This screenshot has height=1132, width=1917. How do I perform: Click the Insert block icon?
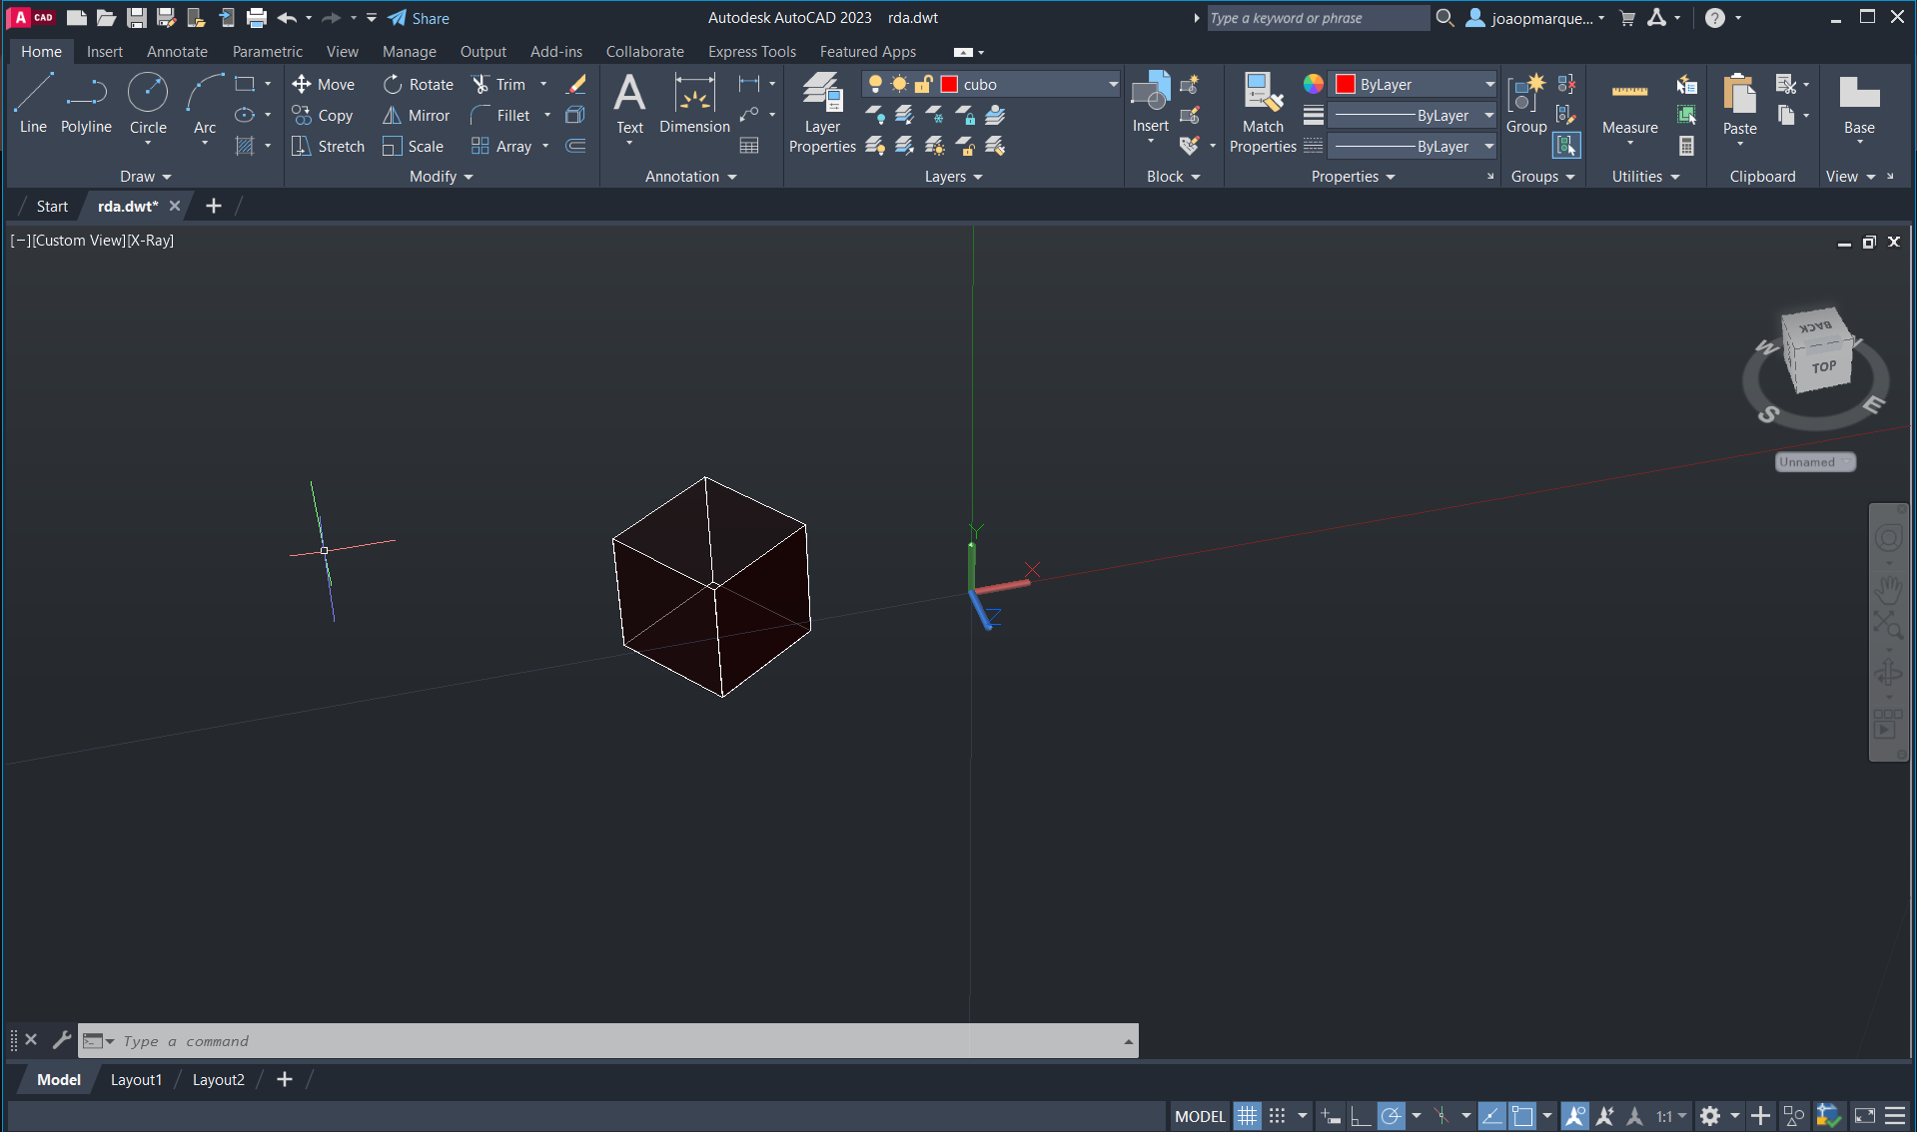1150,100
